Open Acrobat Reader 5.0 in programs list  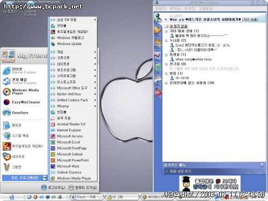(73, 124)
